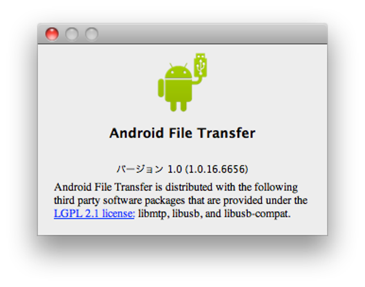Click the disabled minimize button in title bar
The width and height of the screenshot is (365, 287).
point(72,34)
